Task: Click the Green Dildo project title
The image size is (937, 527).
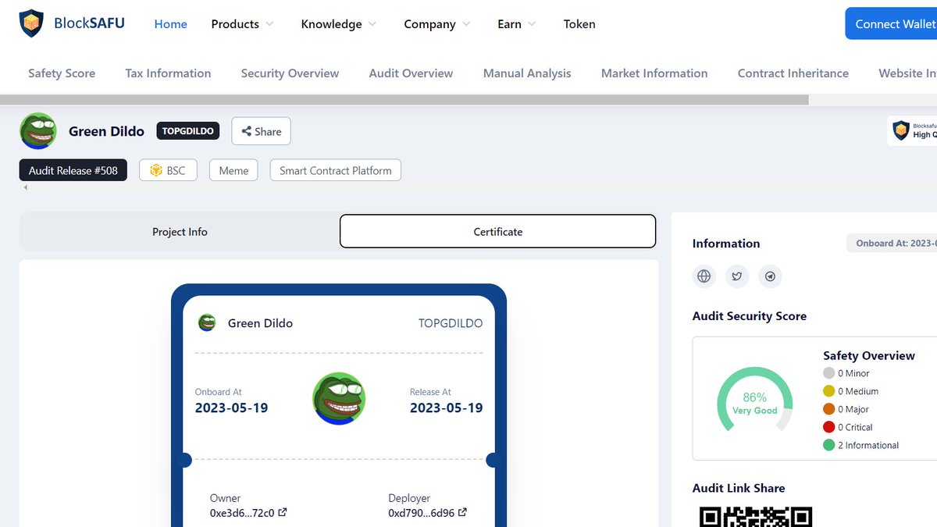Action: [106, 131]
